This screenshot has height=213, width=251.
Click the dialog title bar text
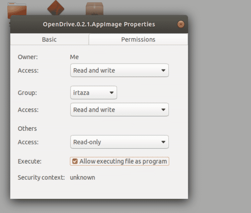pos(99,24)
